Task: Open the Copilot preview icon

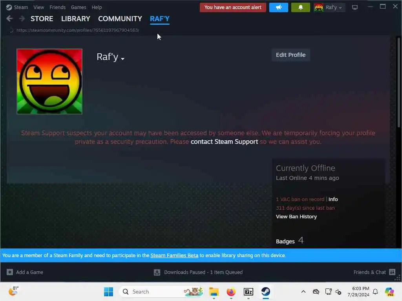Action: pos(389,292)
